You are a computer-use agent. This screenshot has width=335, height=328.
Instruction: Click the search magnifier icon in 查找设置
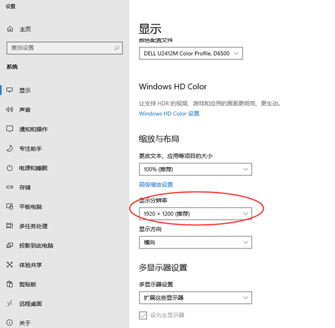click(117, 48)
